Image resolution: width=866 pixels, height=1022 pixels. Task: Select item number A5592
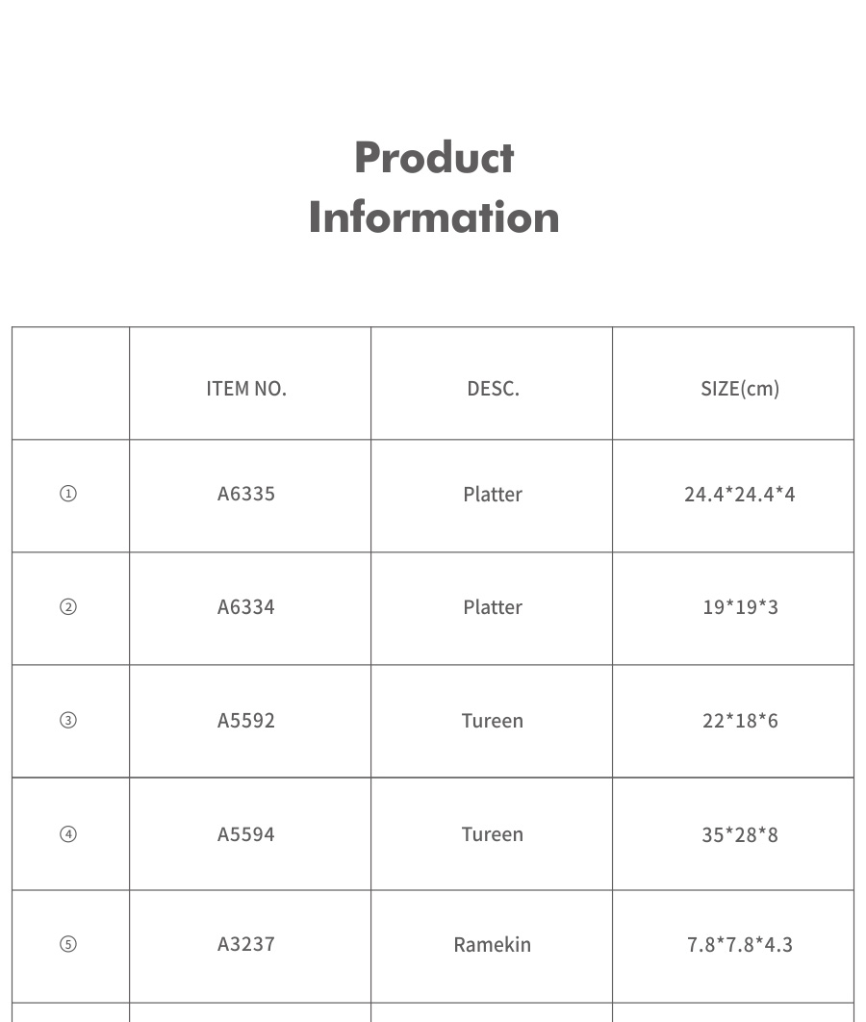point(246,721)
